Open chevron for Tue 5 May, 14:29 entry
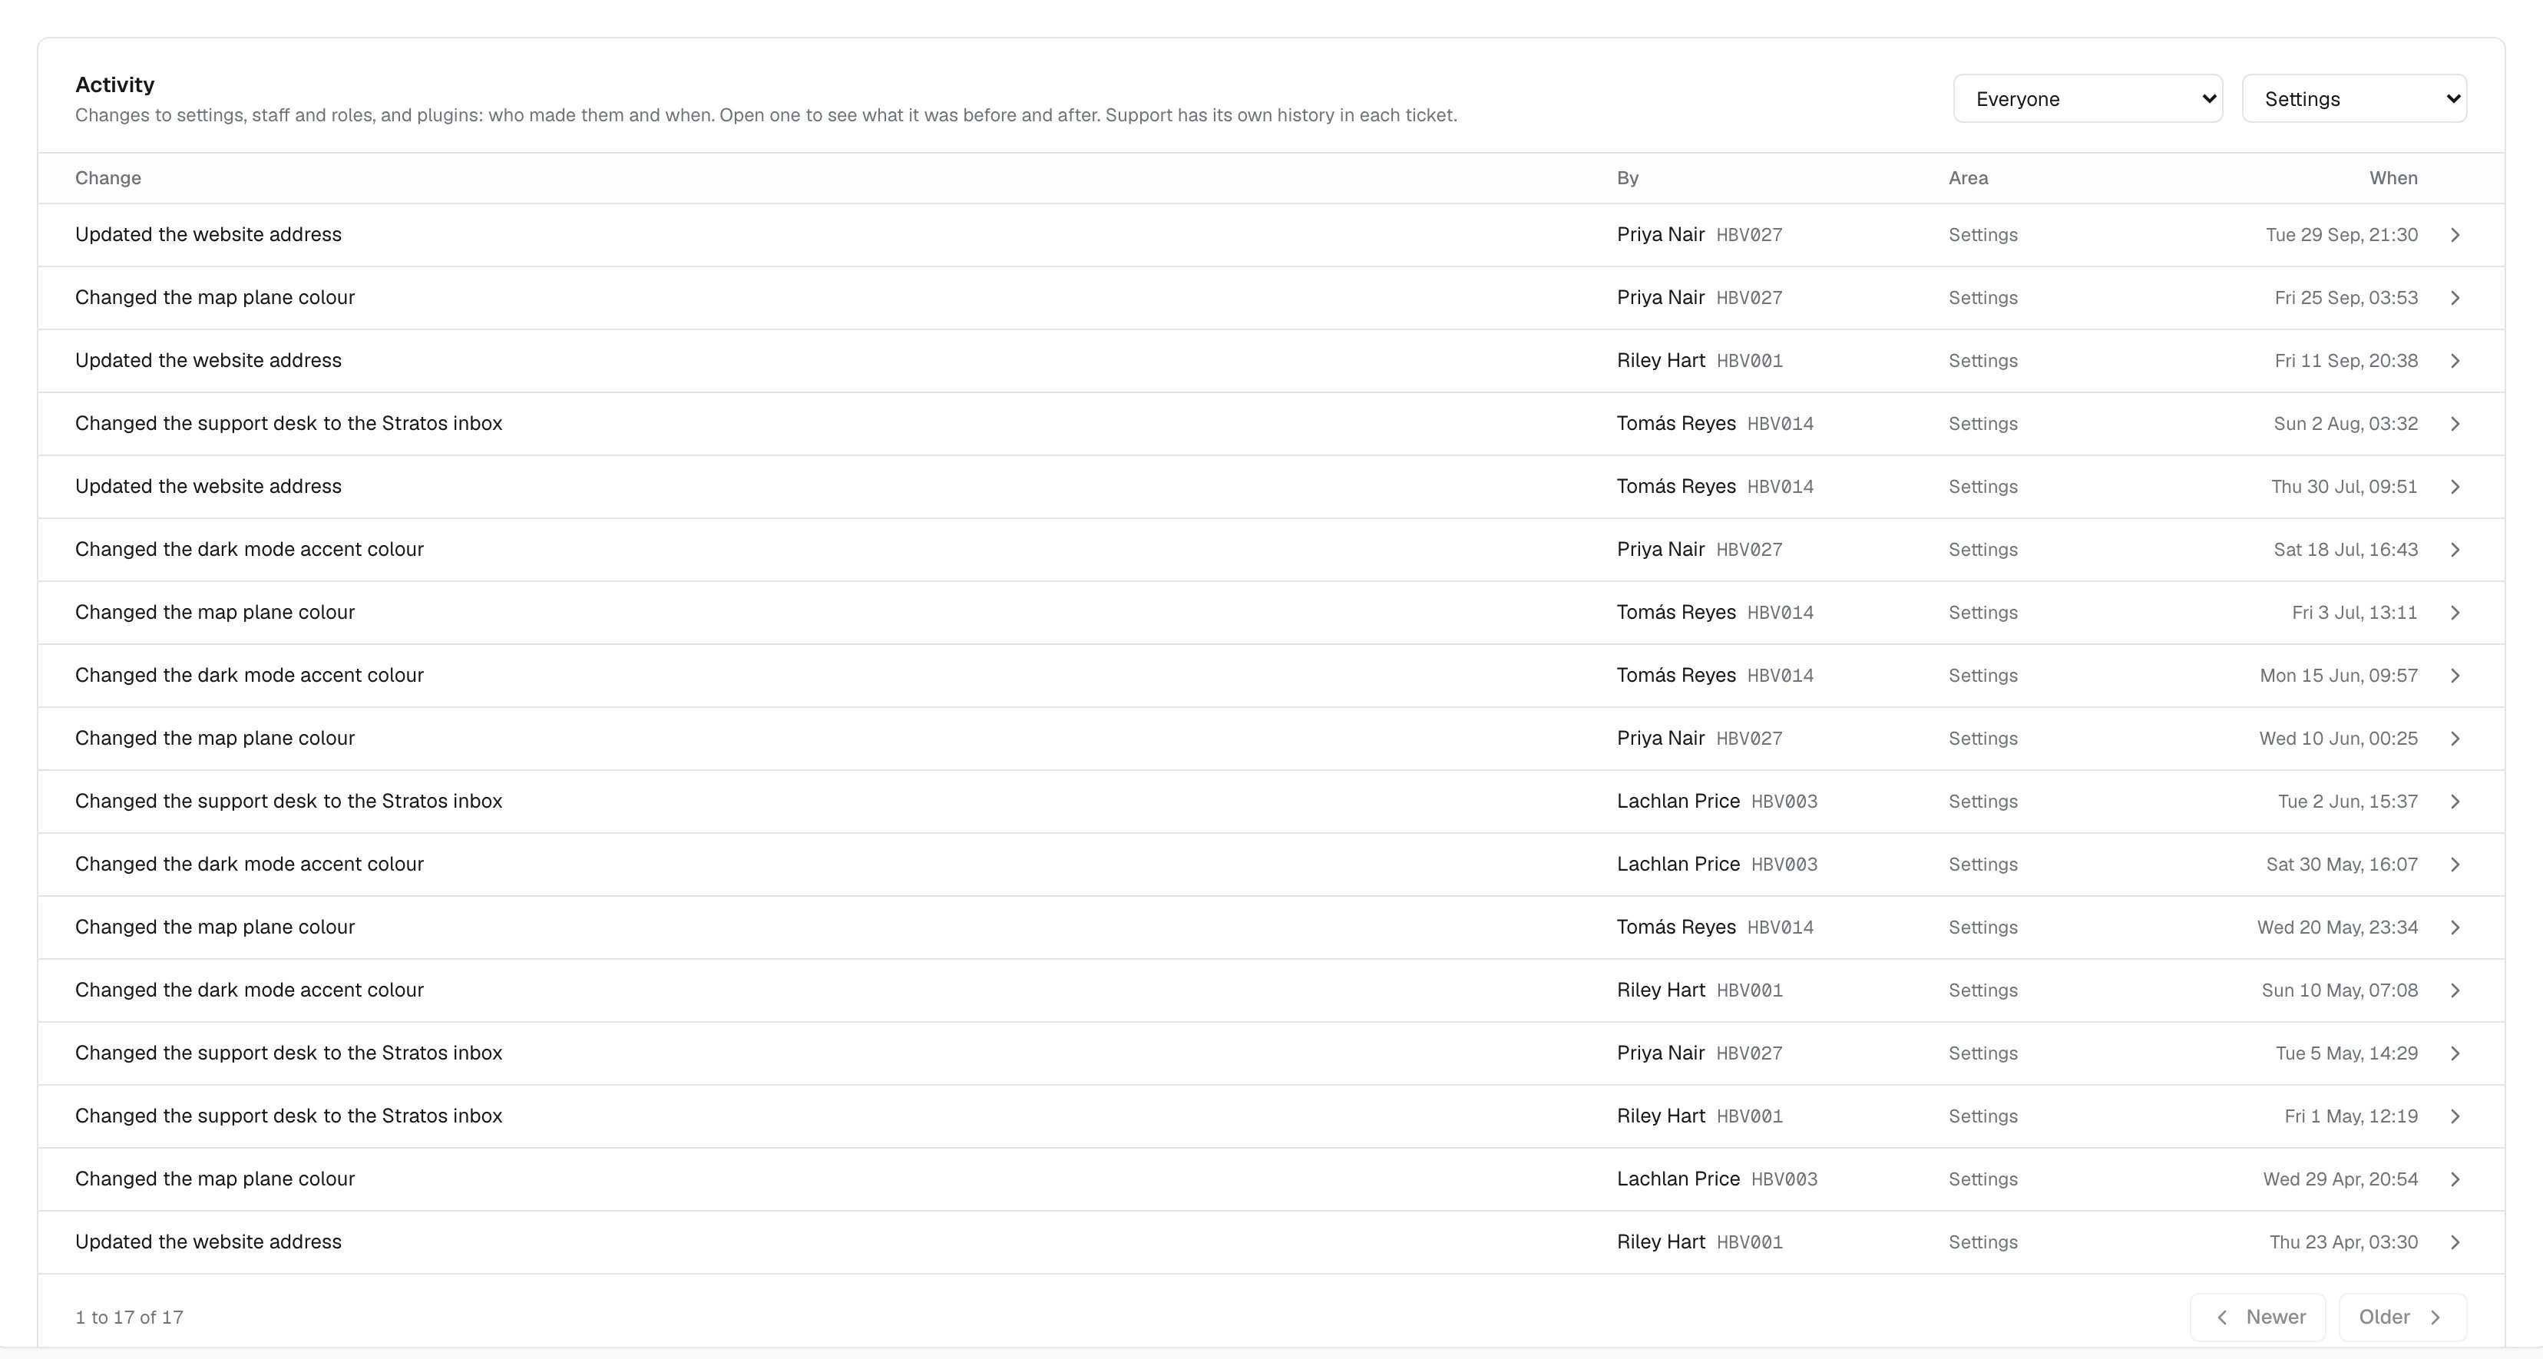Image resolution: width=2543 pixels, height=1359 pixels. click(2455, 1053)
